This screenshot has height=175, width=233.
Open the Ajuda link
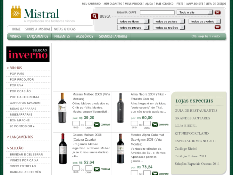click(149, 4)
